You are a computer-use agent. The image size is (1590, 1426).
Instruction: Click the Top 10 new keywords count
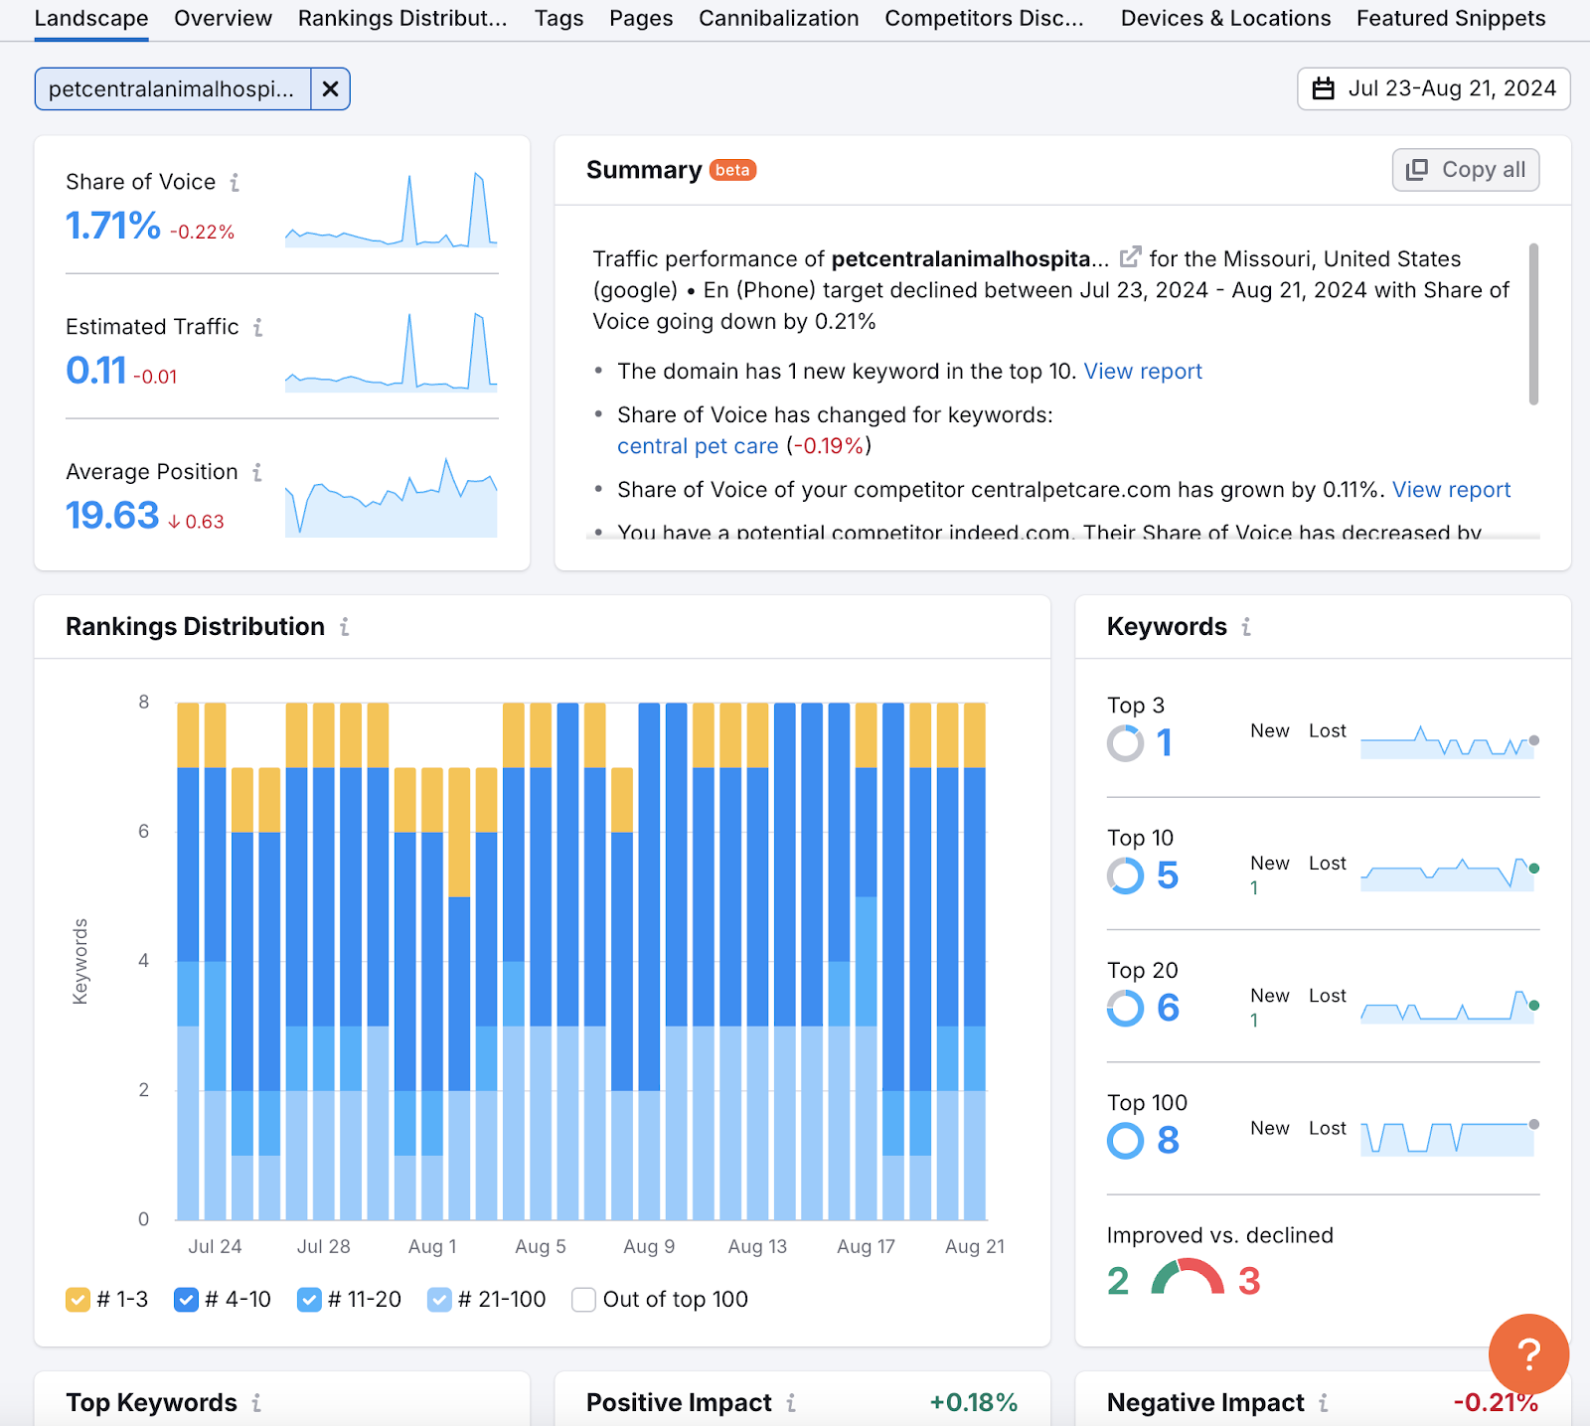click(1254, 888)
